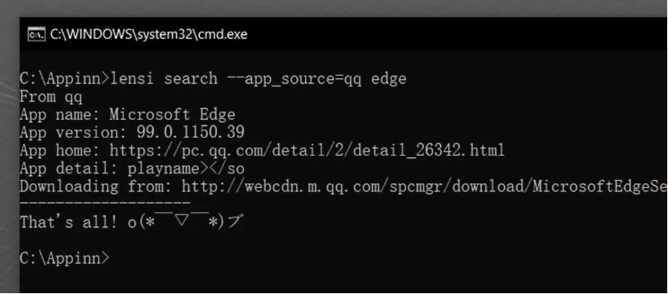Click the cmd.exe icon in title bar
The height and width of the screenshot is (294, 668).
coord(36,34)
